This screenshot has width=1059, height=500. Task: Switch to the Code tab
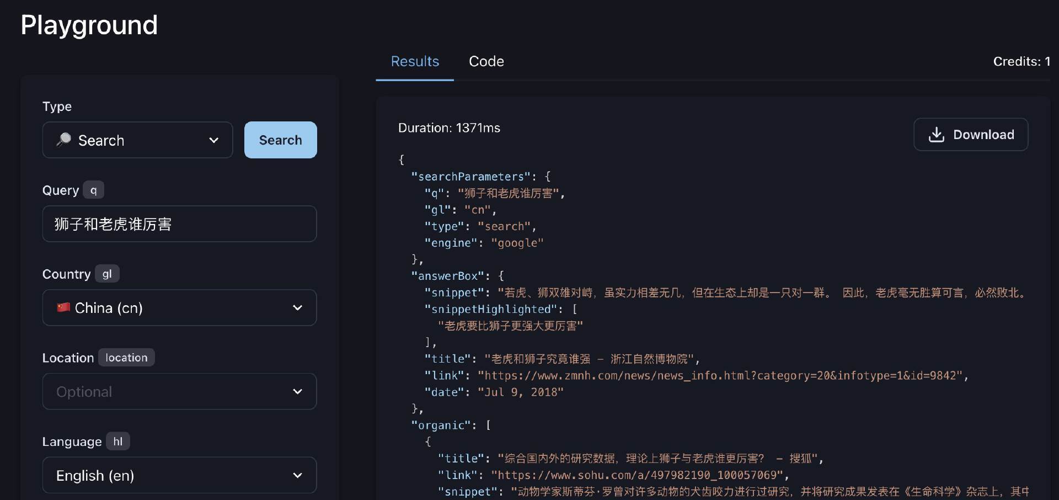click(x=486, y=62)
